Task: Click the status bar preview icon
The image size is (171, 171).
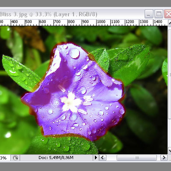Action: tap(15, 158)
